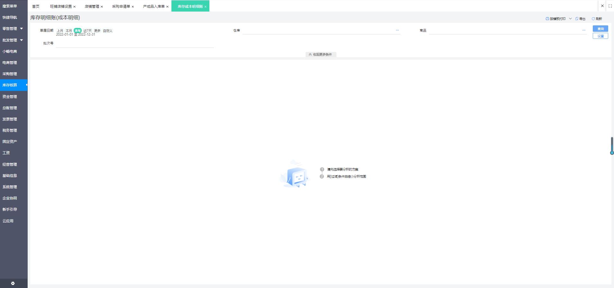The height and width of the screenshot is (288, 614).
Task: Open the 更多 date options
Action: (97, 31)
